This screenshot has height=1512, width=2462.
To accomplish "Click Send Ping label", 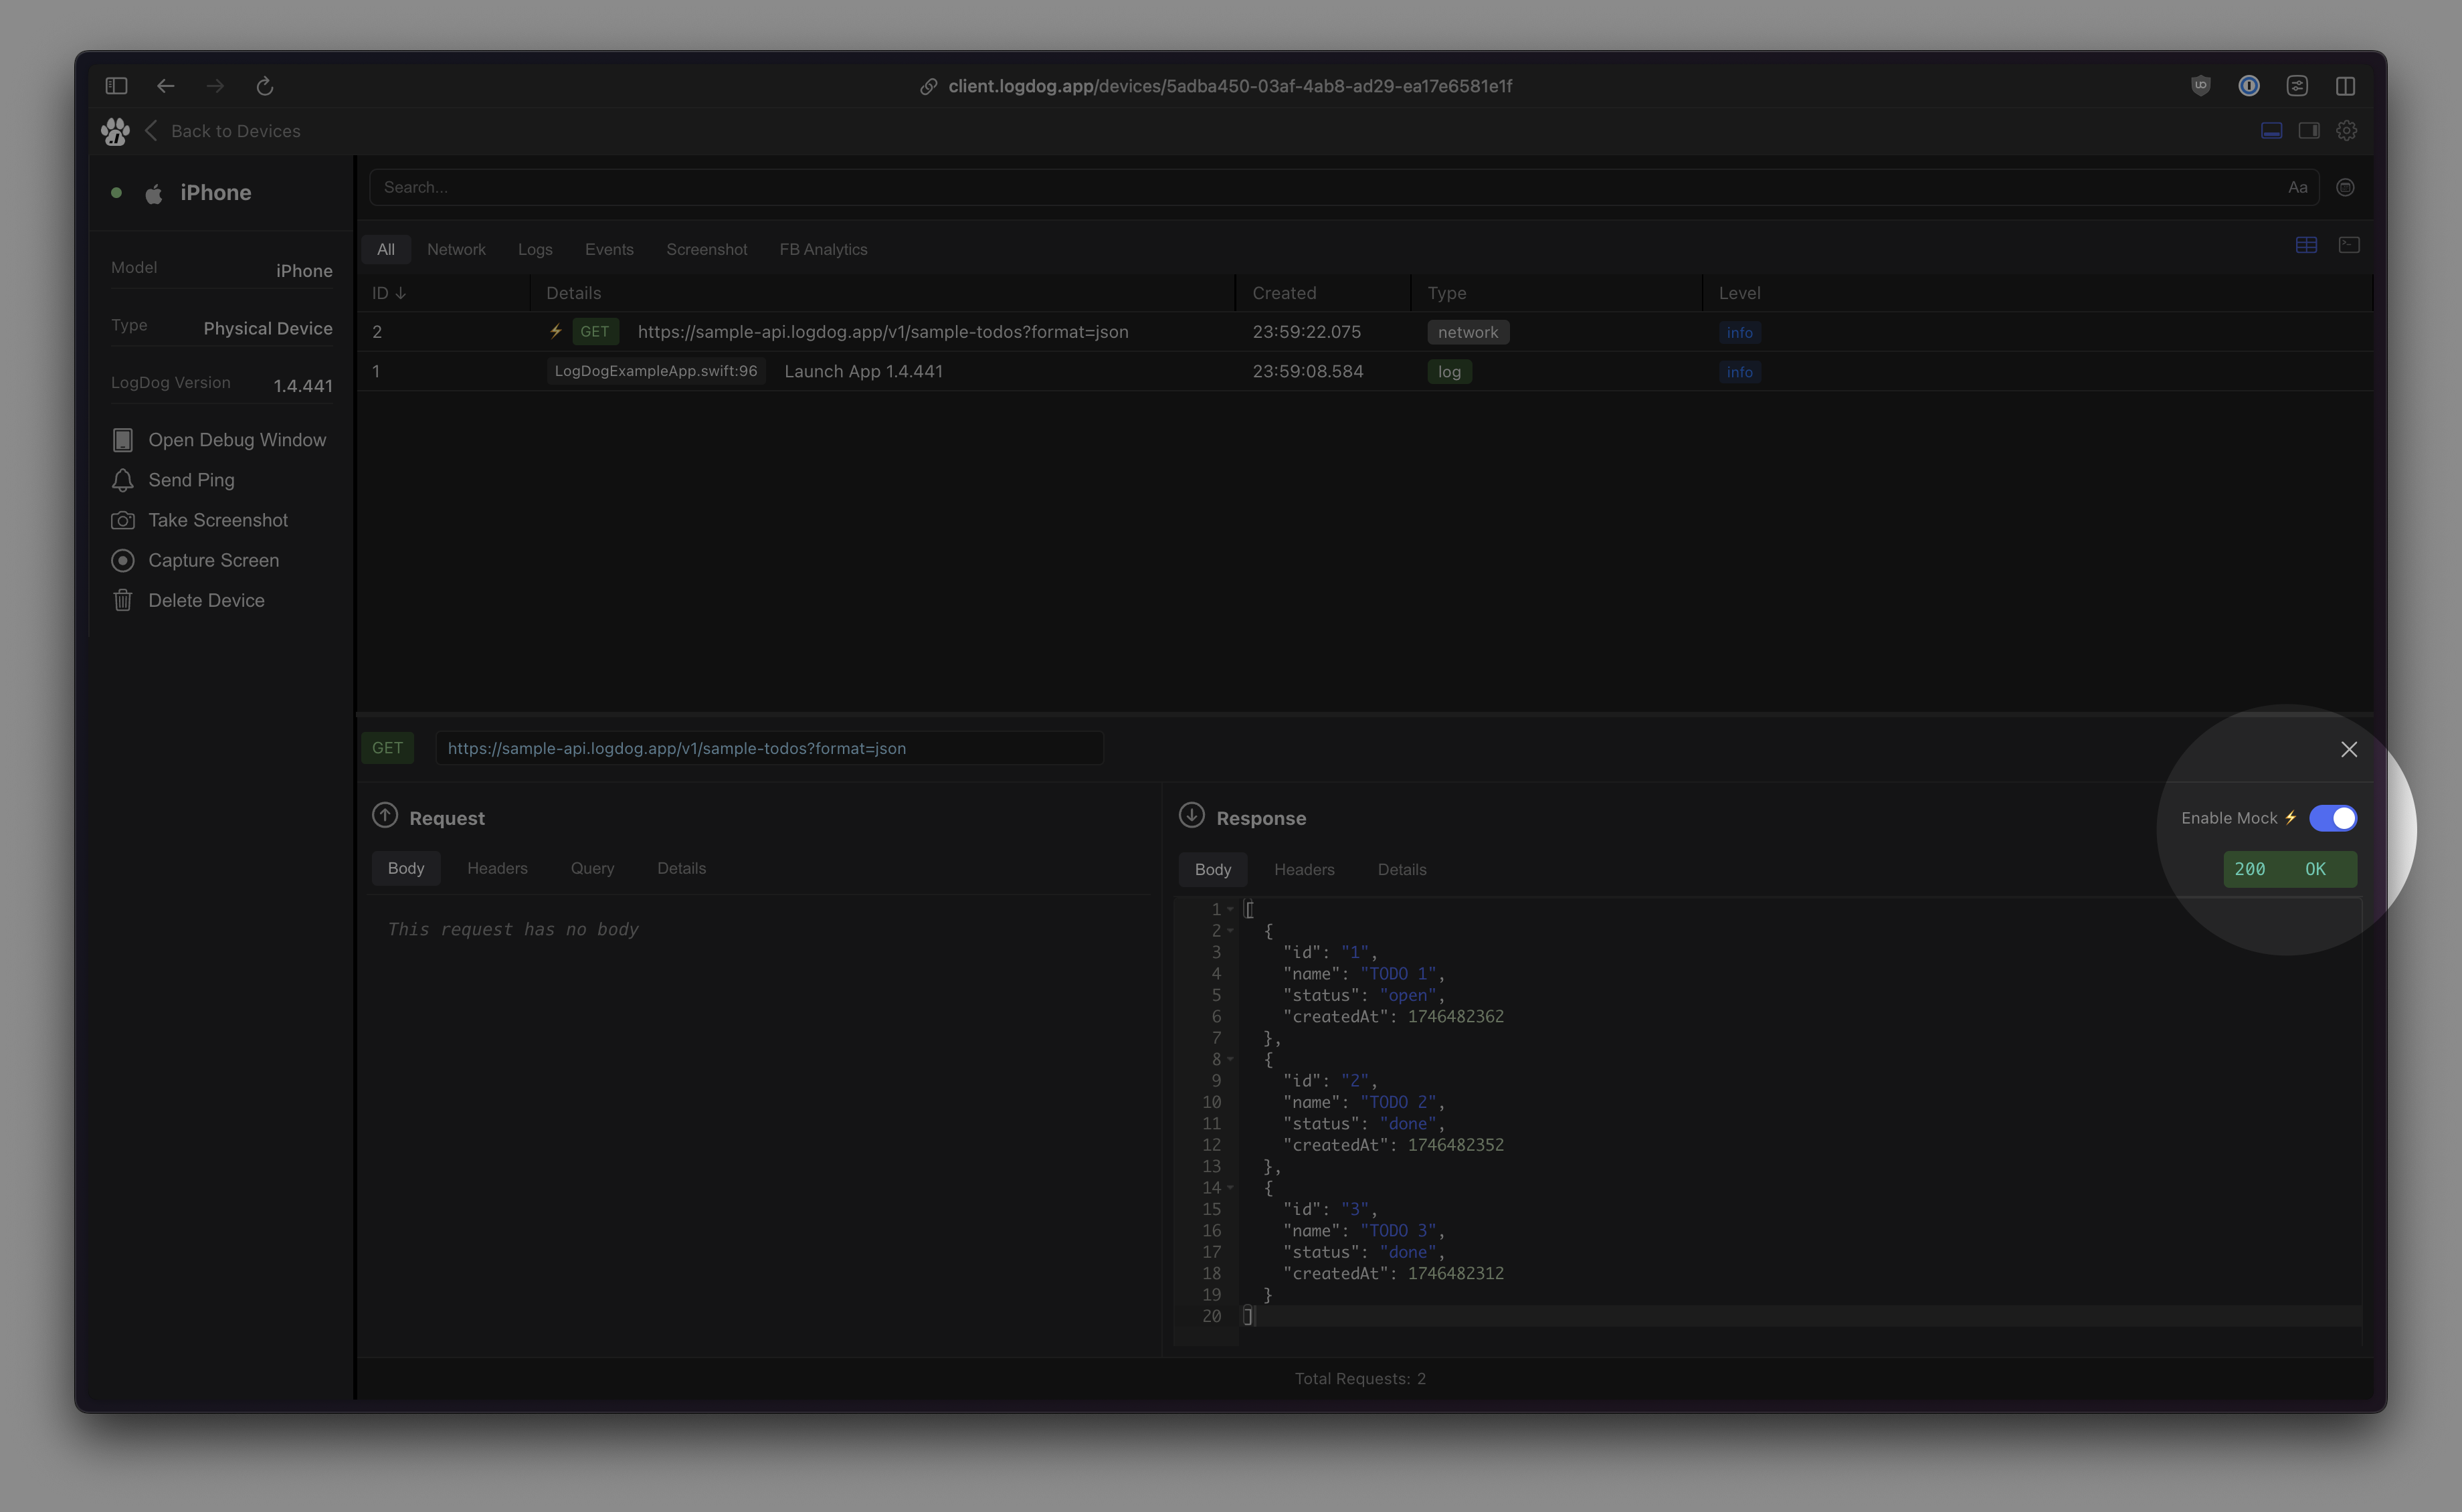I will tap(191, 480).
